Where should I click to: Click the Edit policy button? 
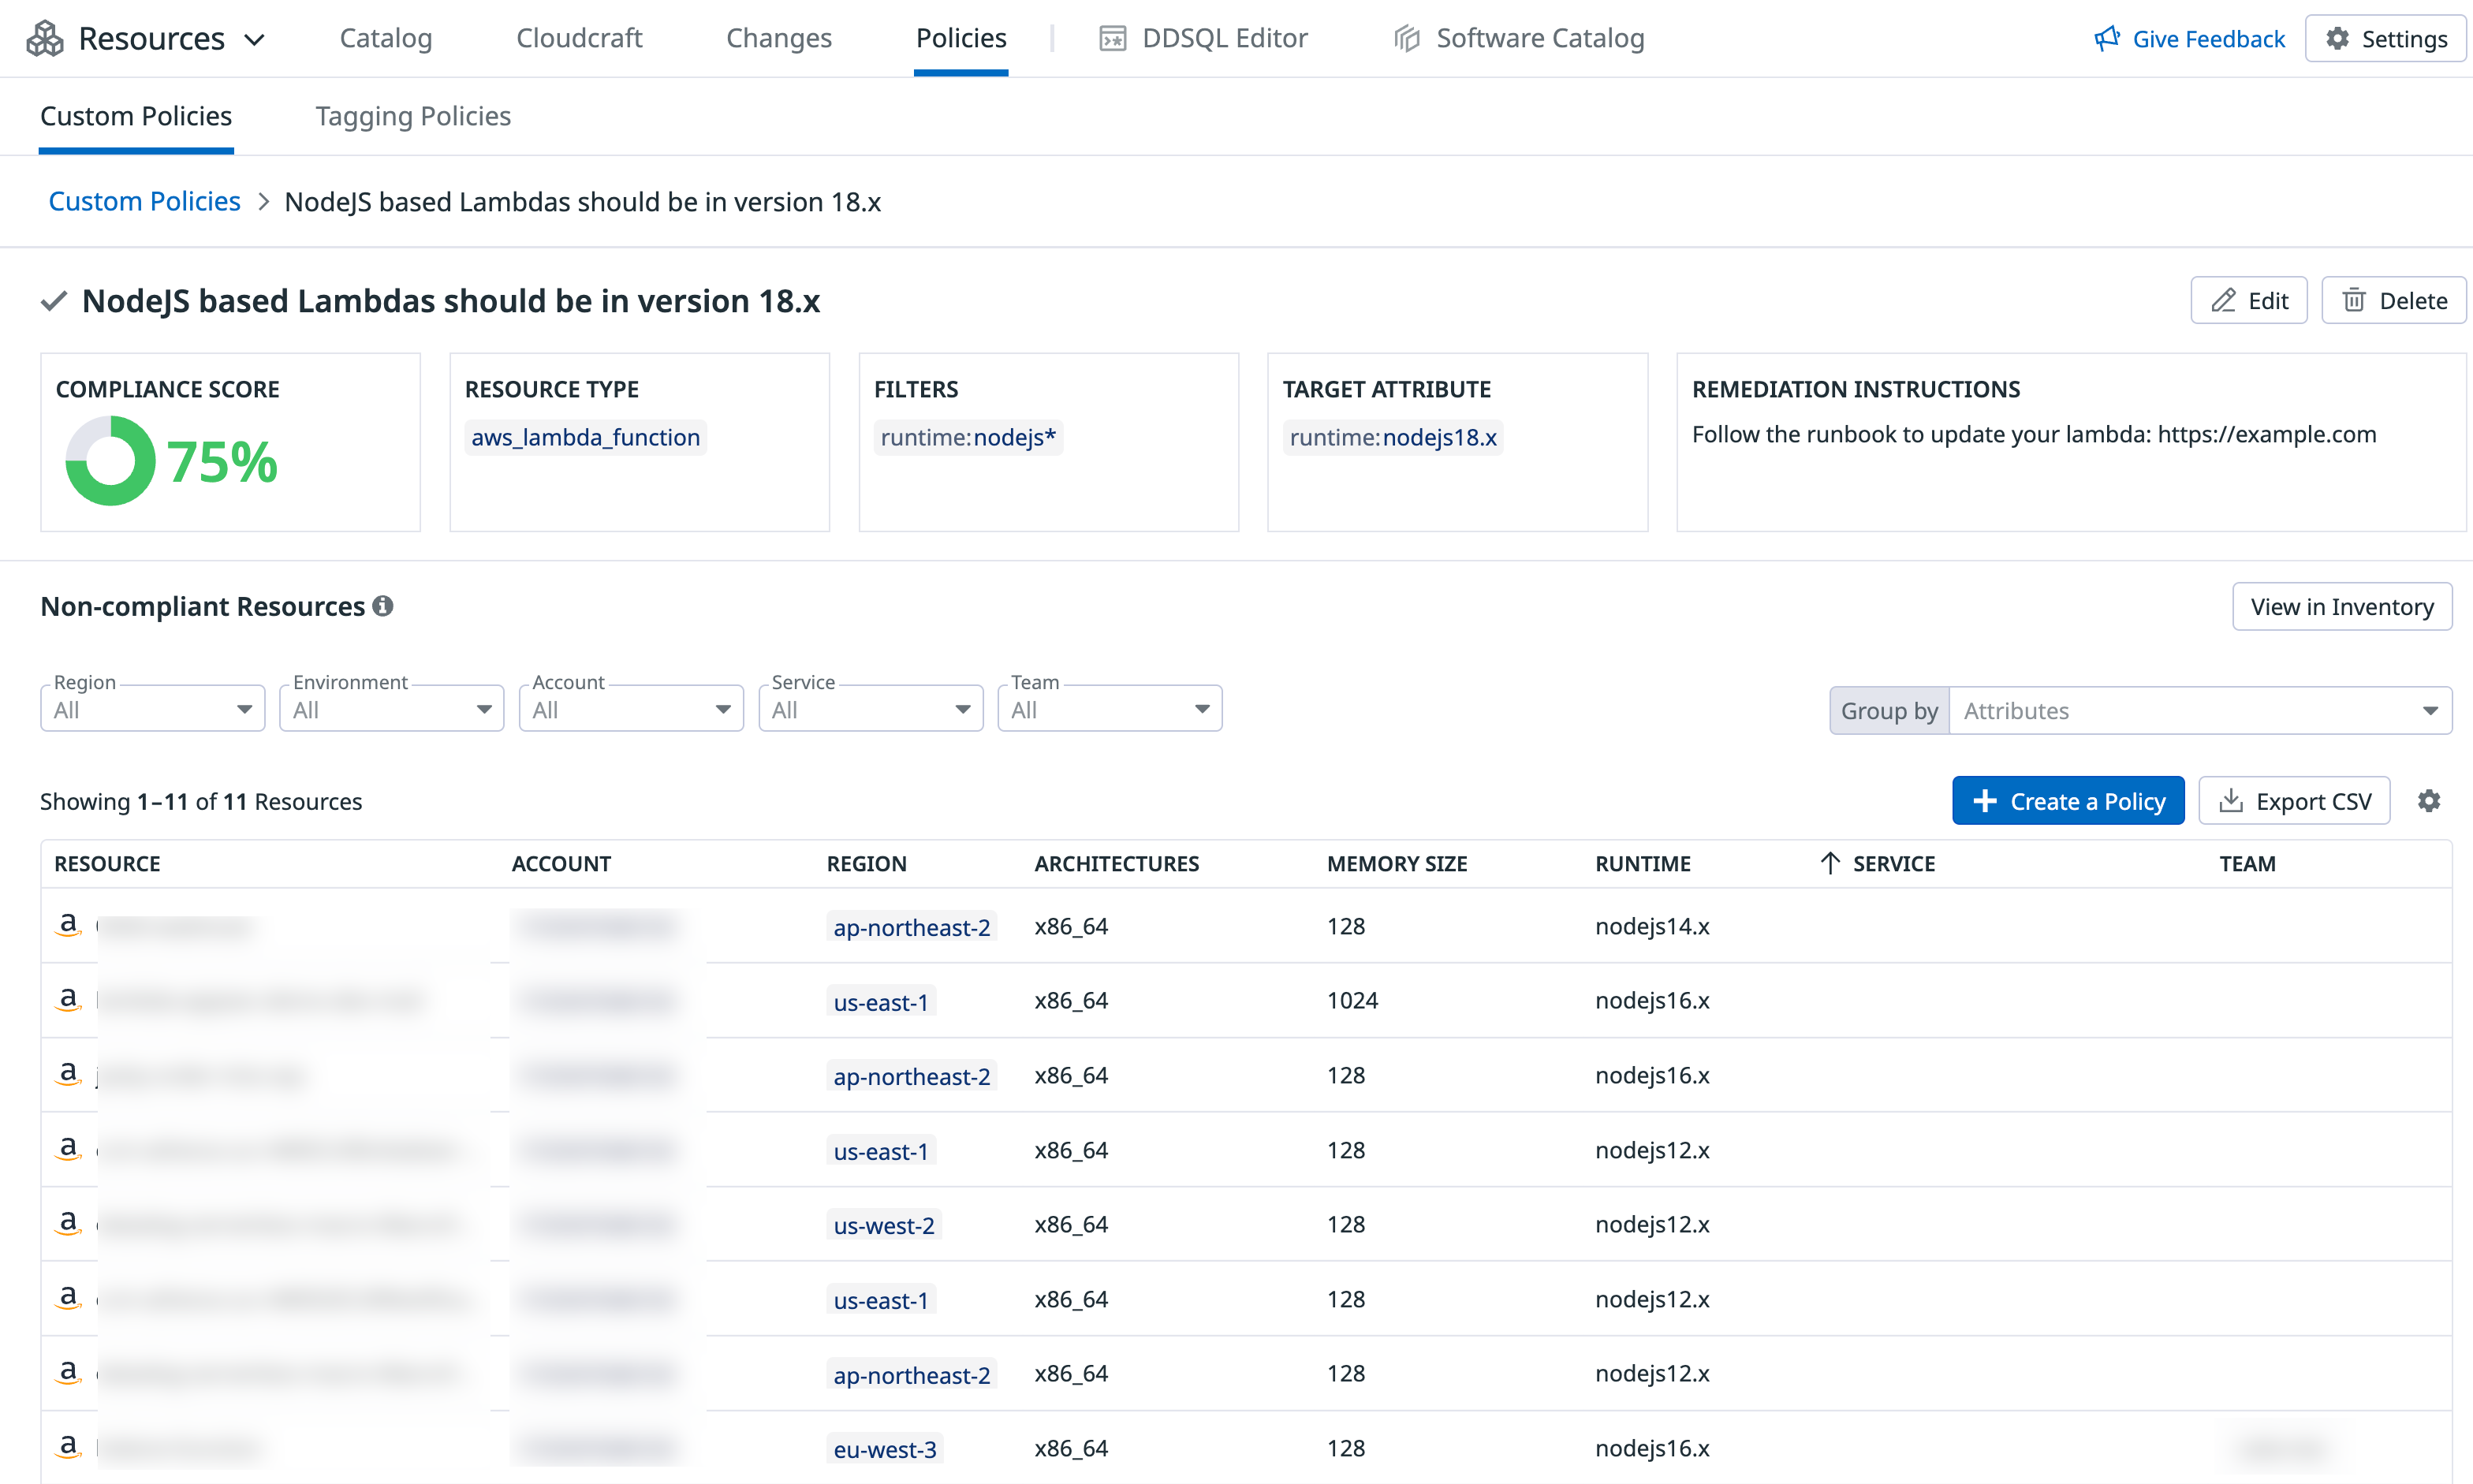[2248, 301]
